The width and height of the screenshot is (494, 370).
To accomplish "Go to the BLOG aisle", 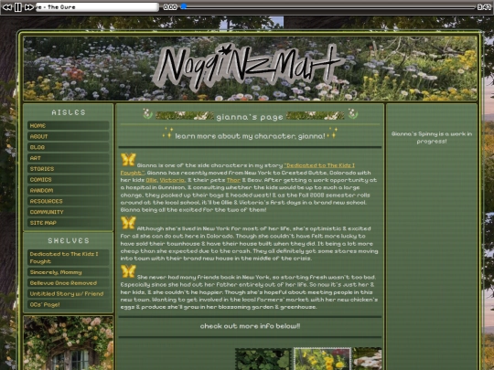I will [x=68, y=147].
